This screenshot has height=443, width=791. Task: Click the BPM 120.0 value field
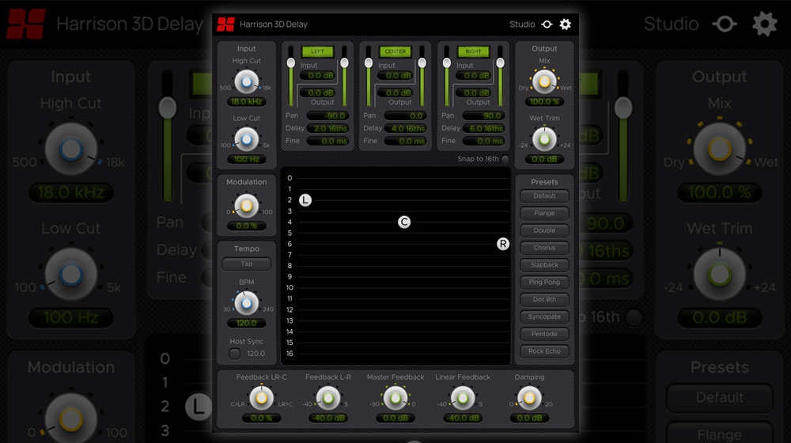point(247,323)
